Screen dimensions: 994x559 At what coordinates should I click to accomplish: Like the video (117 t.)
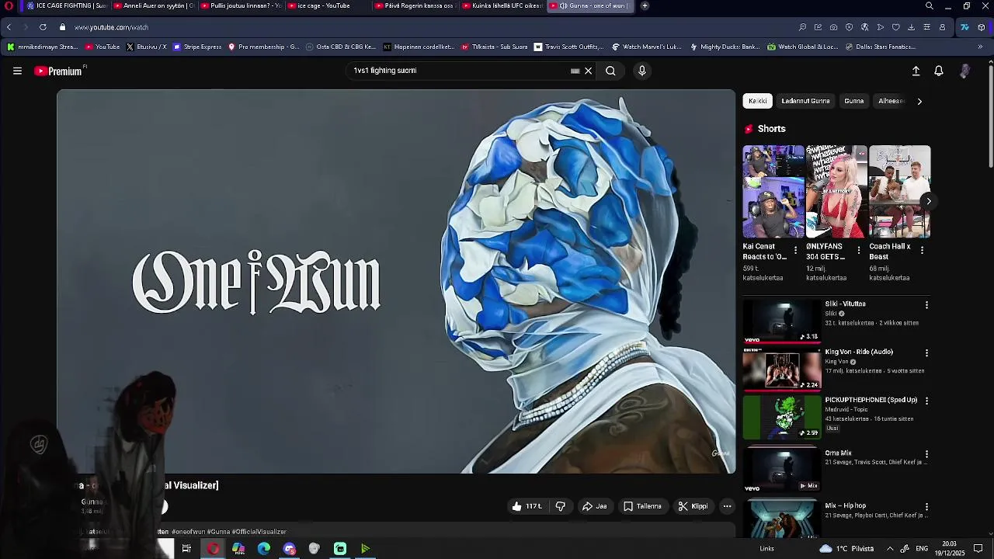click(527, 506)
